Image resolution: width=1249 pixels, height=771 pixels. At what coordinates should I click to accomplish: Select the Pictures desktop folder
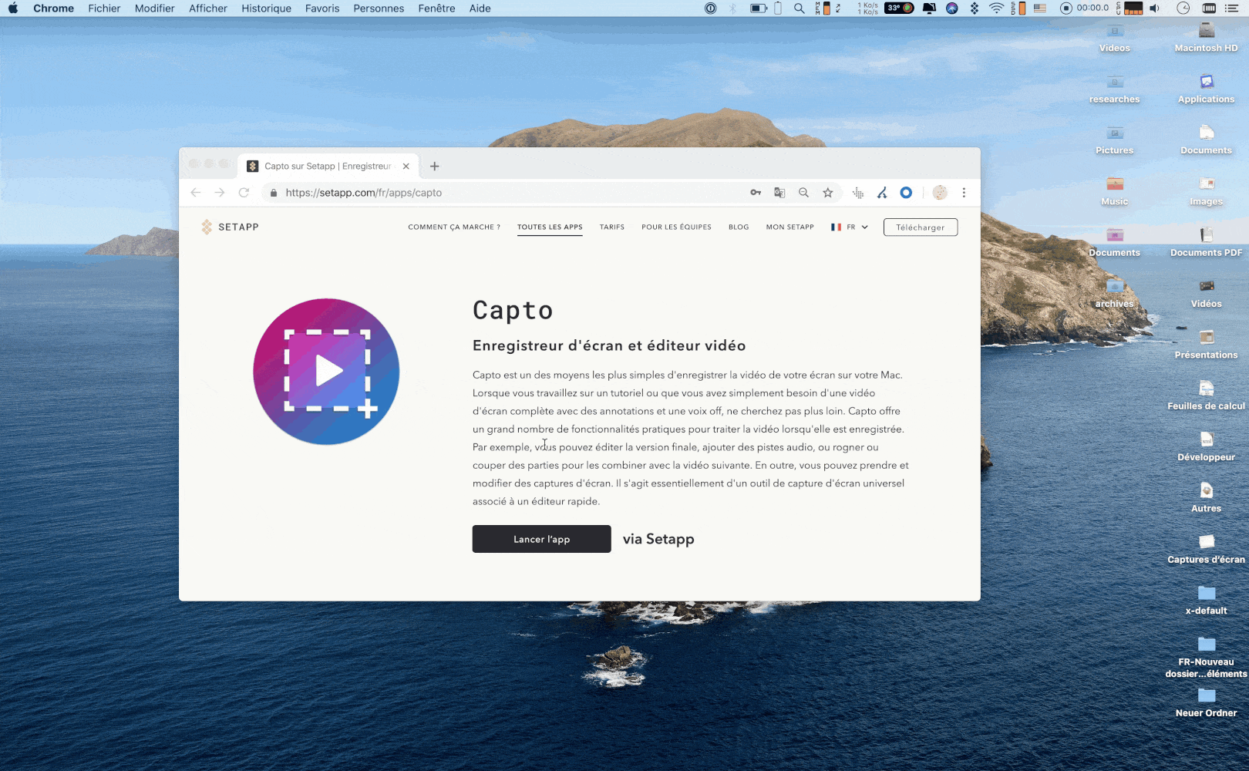[1115, 140]
